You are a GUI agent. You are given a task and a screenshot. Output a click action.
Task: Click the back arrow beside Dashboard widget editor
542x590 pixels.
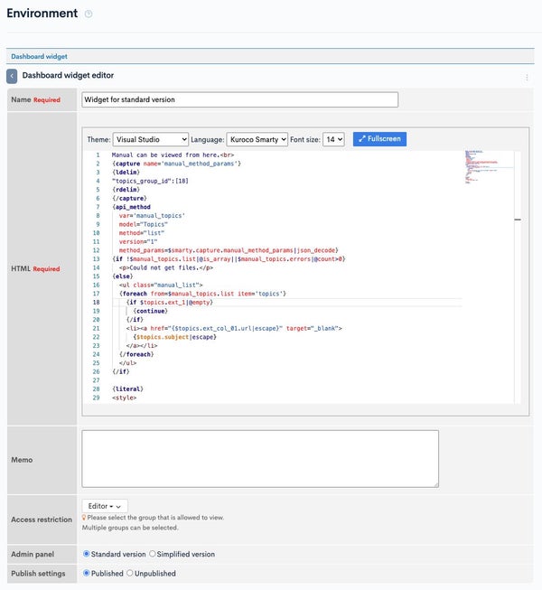coord(12,77)
